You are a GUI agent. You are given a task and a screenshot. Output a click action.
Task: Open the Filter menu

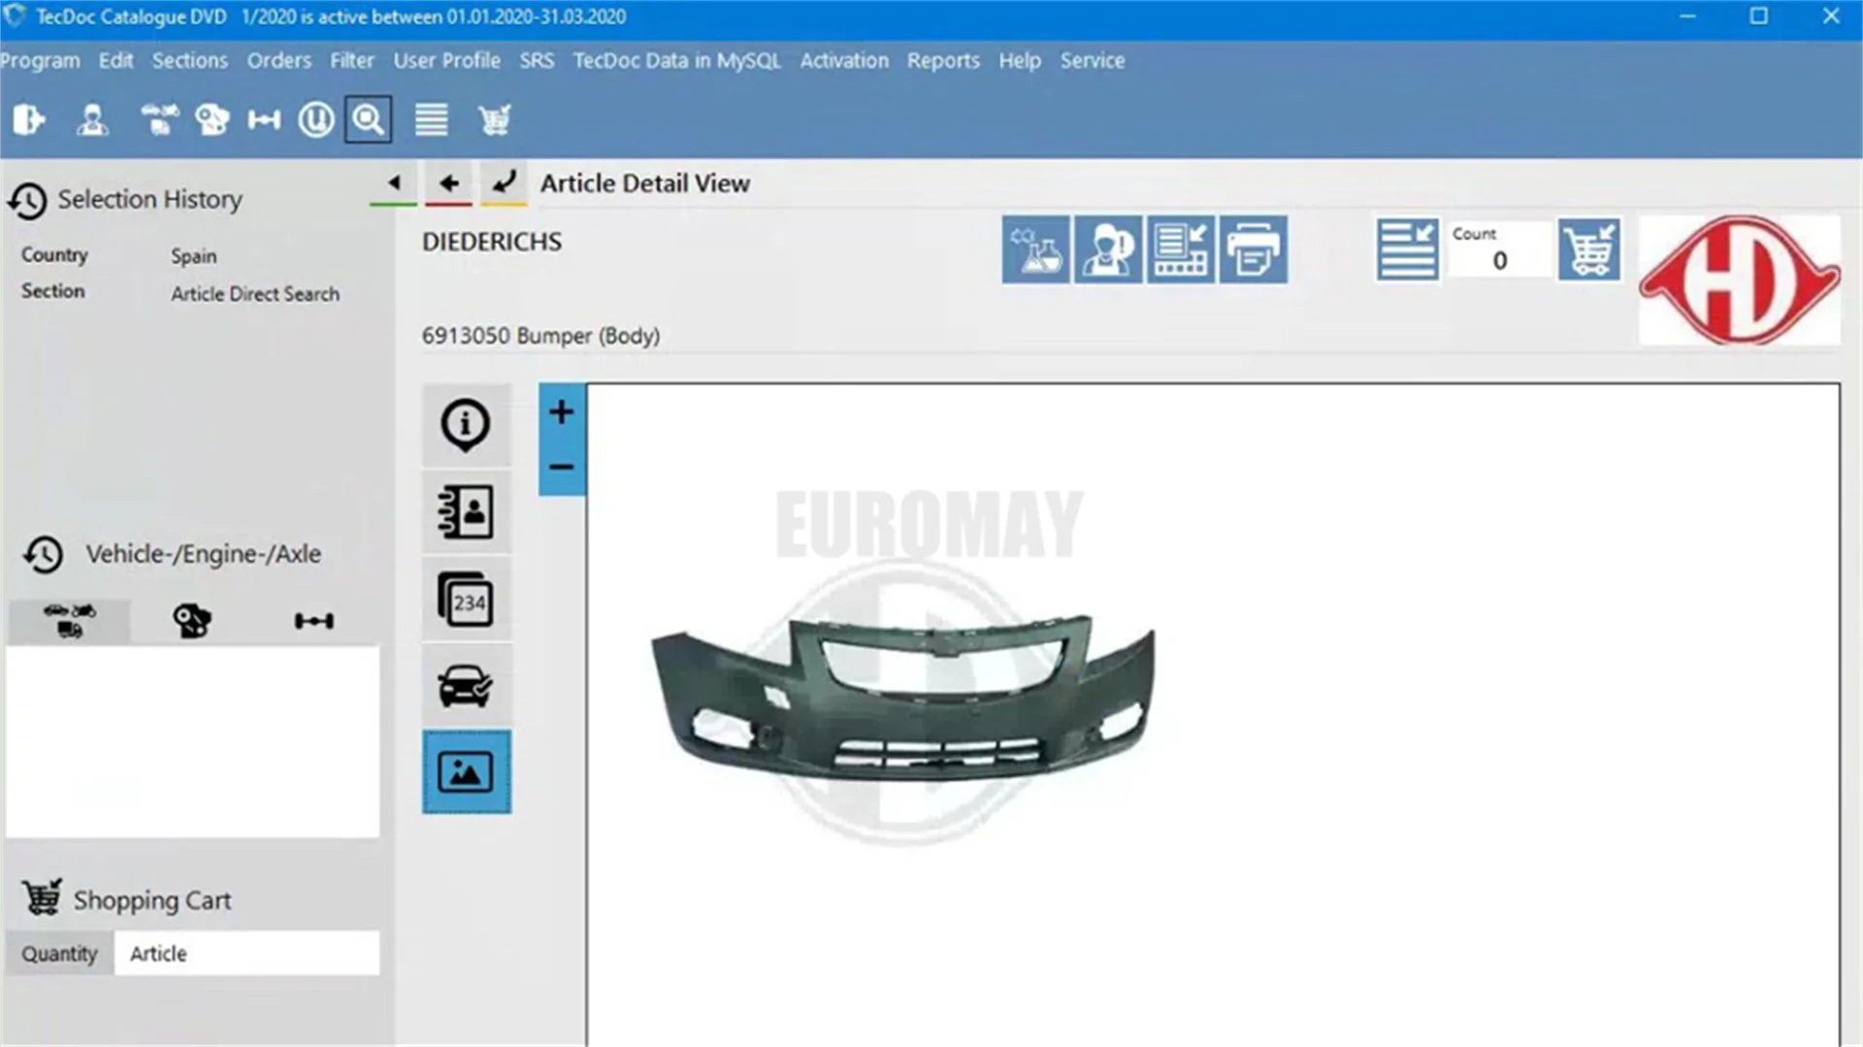click(352, 60)
